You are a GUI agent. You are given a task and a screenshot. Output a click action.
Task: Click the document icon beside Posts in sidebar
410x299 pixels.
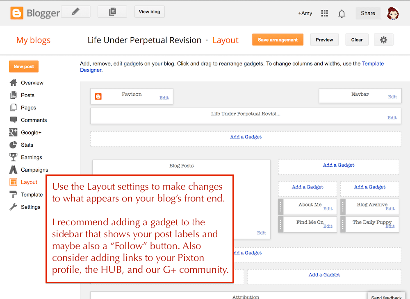(13, 95)
